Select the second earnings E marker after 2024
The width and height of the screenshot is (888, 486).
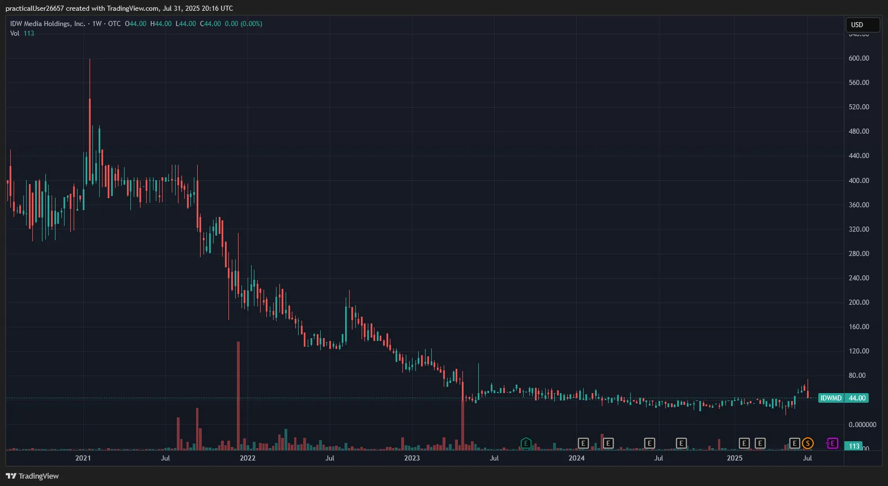tap(608, 443)
